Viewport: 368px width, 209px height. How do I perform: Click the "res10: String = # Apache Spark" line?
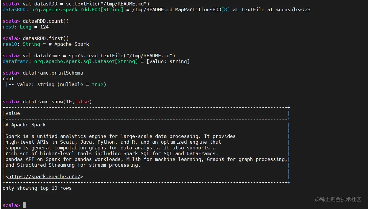point(46,44)
